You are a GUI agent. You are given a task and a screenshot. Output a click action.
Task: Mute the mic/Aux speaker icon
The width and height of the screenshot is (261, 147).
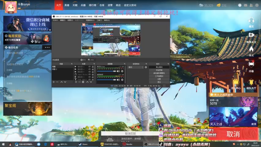click(118, 71)
